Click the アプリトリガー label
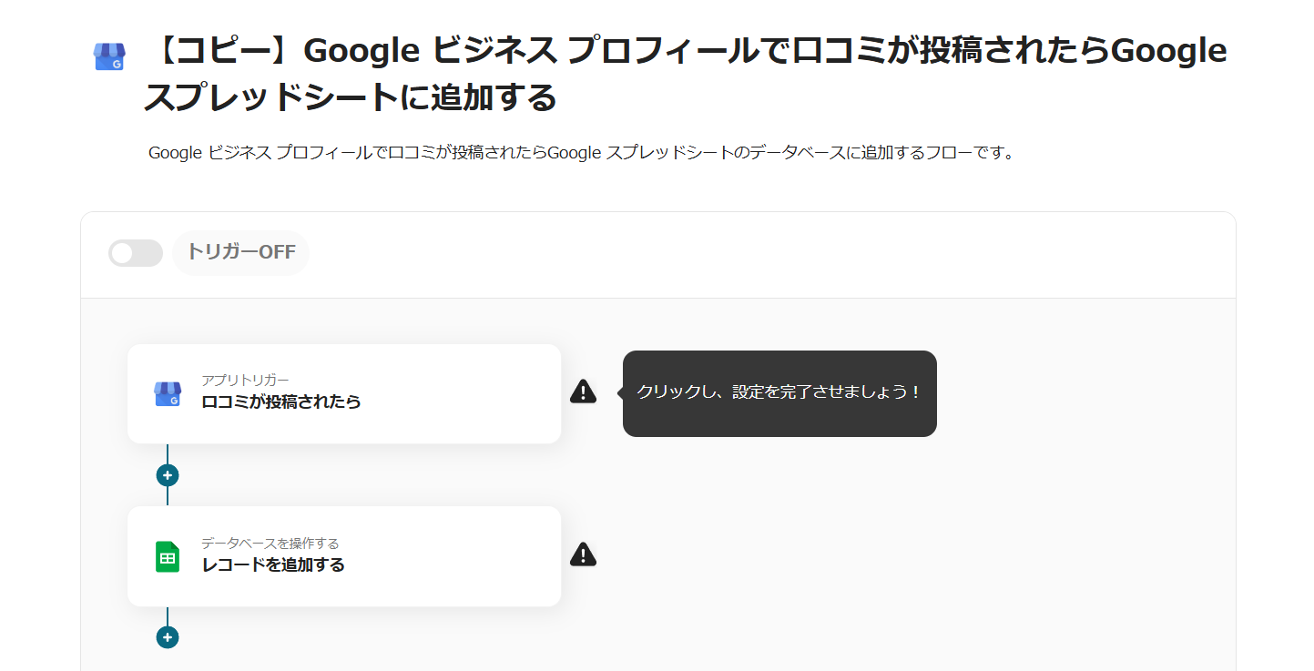 (x=245, y=380)
